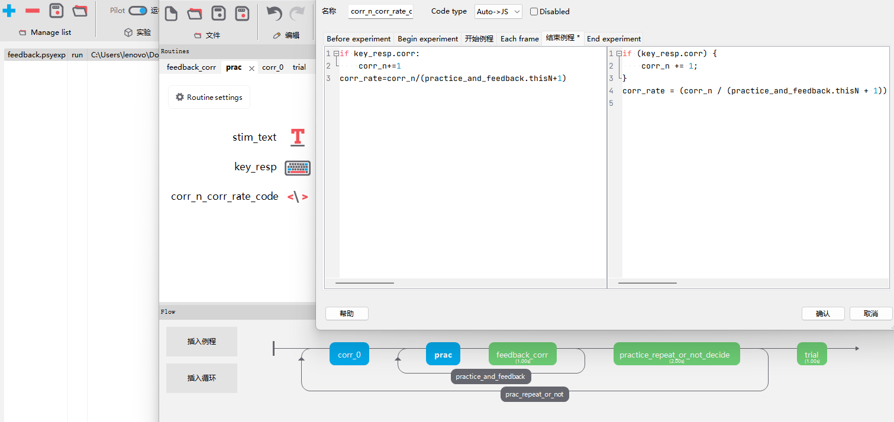Open the feedback_corr routine tab

(x=191, y=67)
